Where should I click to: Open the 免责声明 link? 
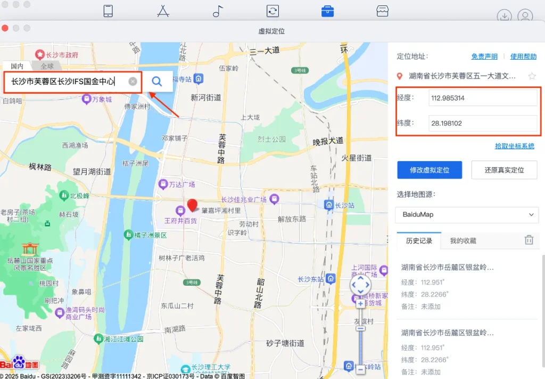484,57
